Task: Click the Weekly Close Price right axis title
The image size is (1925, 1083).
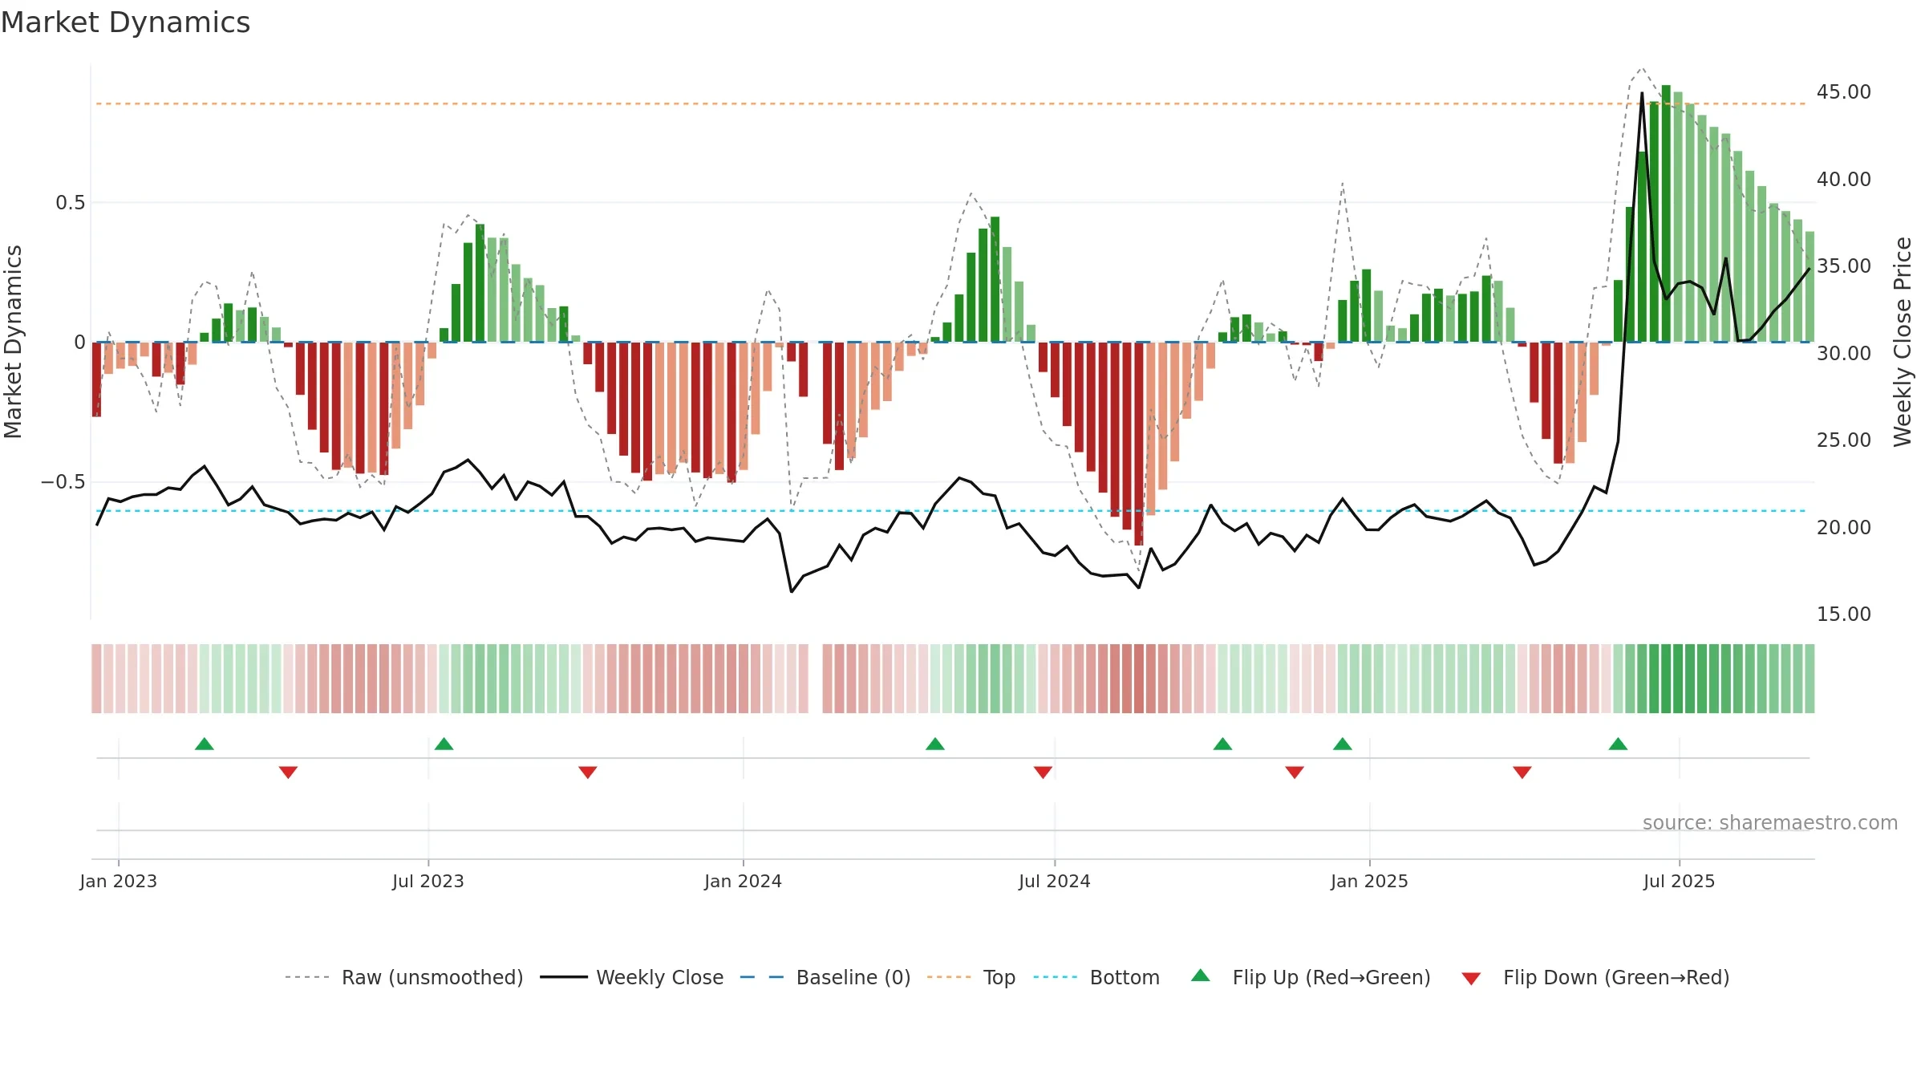Action: pos(1903,342)
